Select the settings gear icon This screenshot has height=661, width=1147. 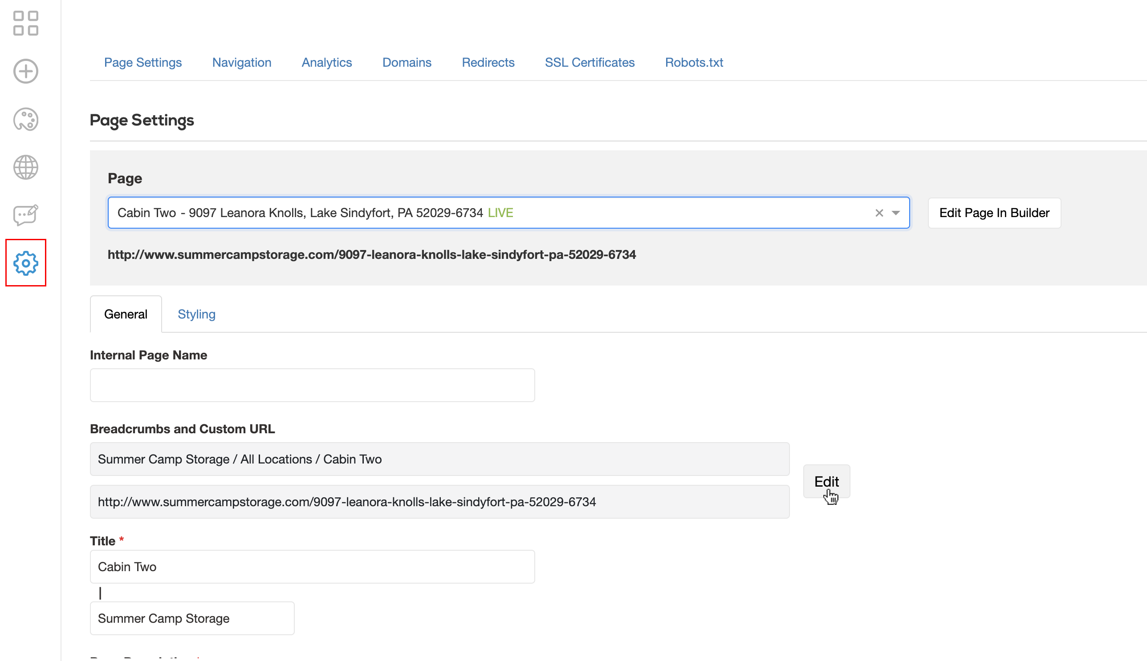tap(25, 263)
